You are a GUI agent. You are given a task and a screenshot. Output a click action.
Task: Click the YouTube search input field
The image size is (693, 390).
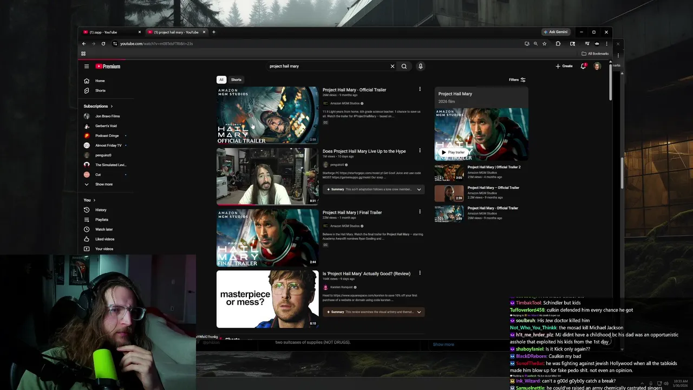pyautogui.click(x=328, y=66)
